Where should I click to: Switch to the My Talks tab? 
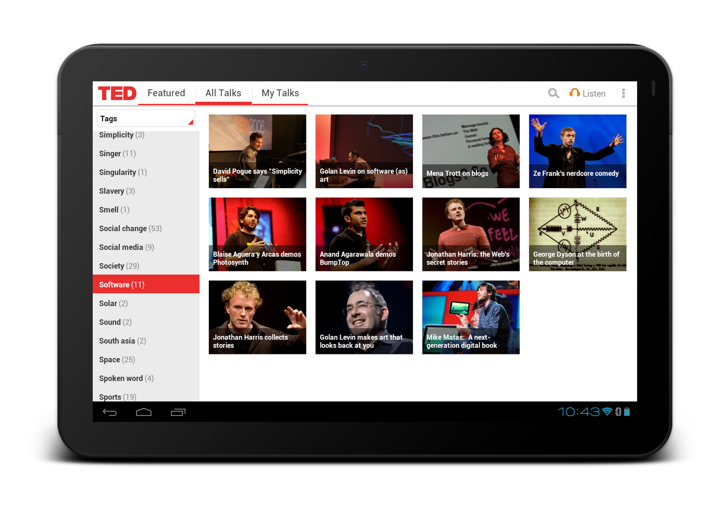tap(280, 93)
